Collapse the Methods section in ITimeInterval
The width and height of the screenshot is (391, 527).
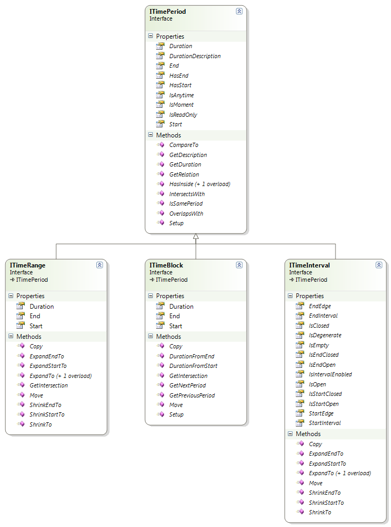coord(290,433)
